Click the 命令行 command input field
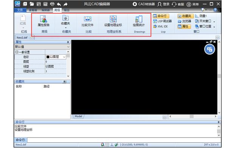 (124, 140)
